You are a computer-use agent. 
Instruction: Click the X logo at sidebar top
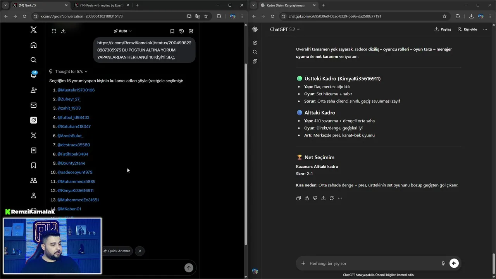click(34, 30)
